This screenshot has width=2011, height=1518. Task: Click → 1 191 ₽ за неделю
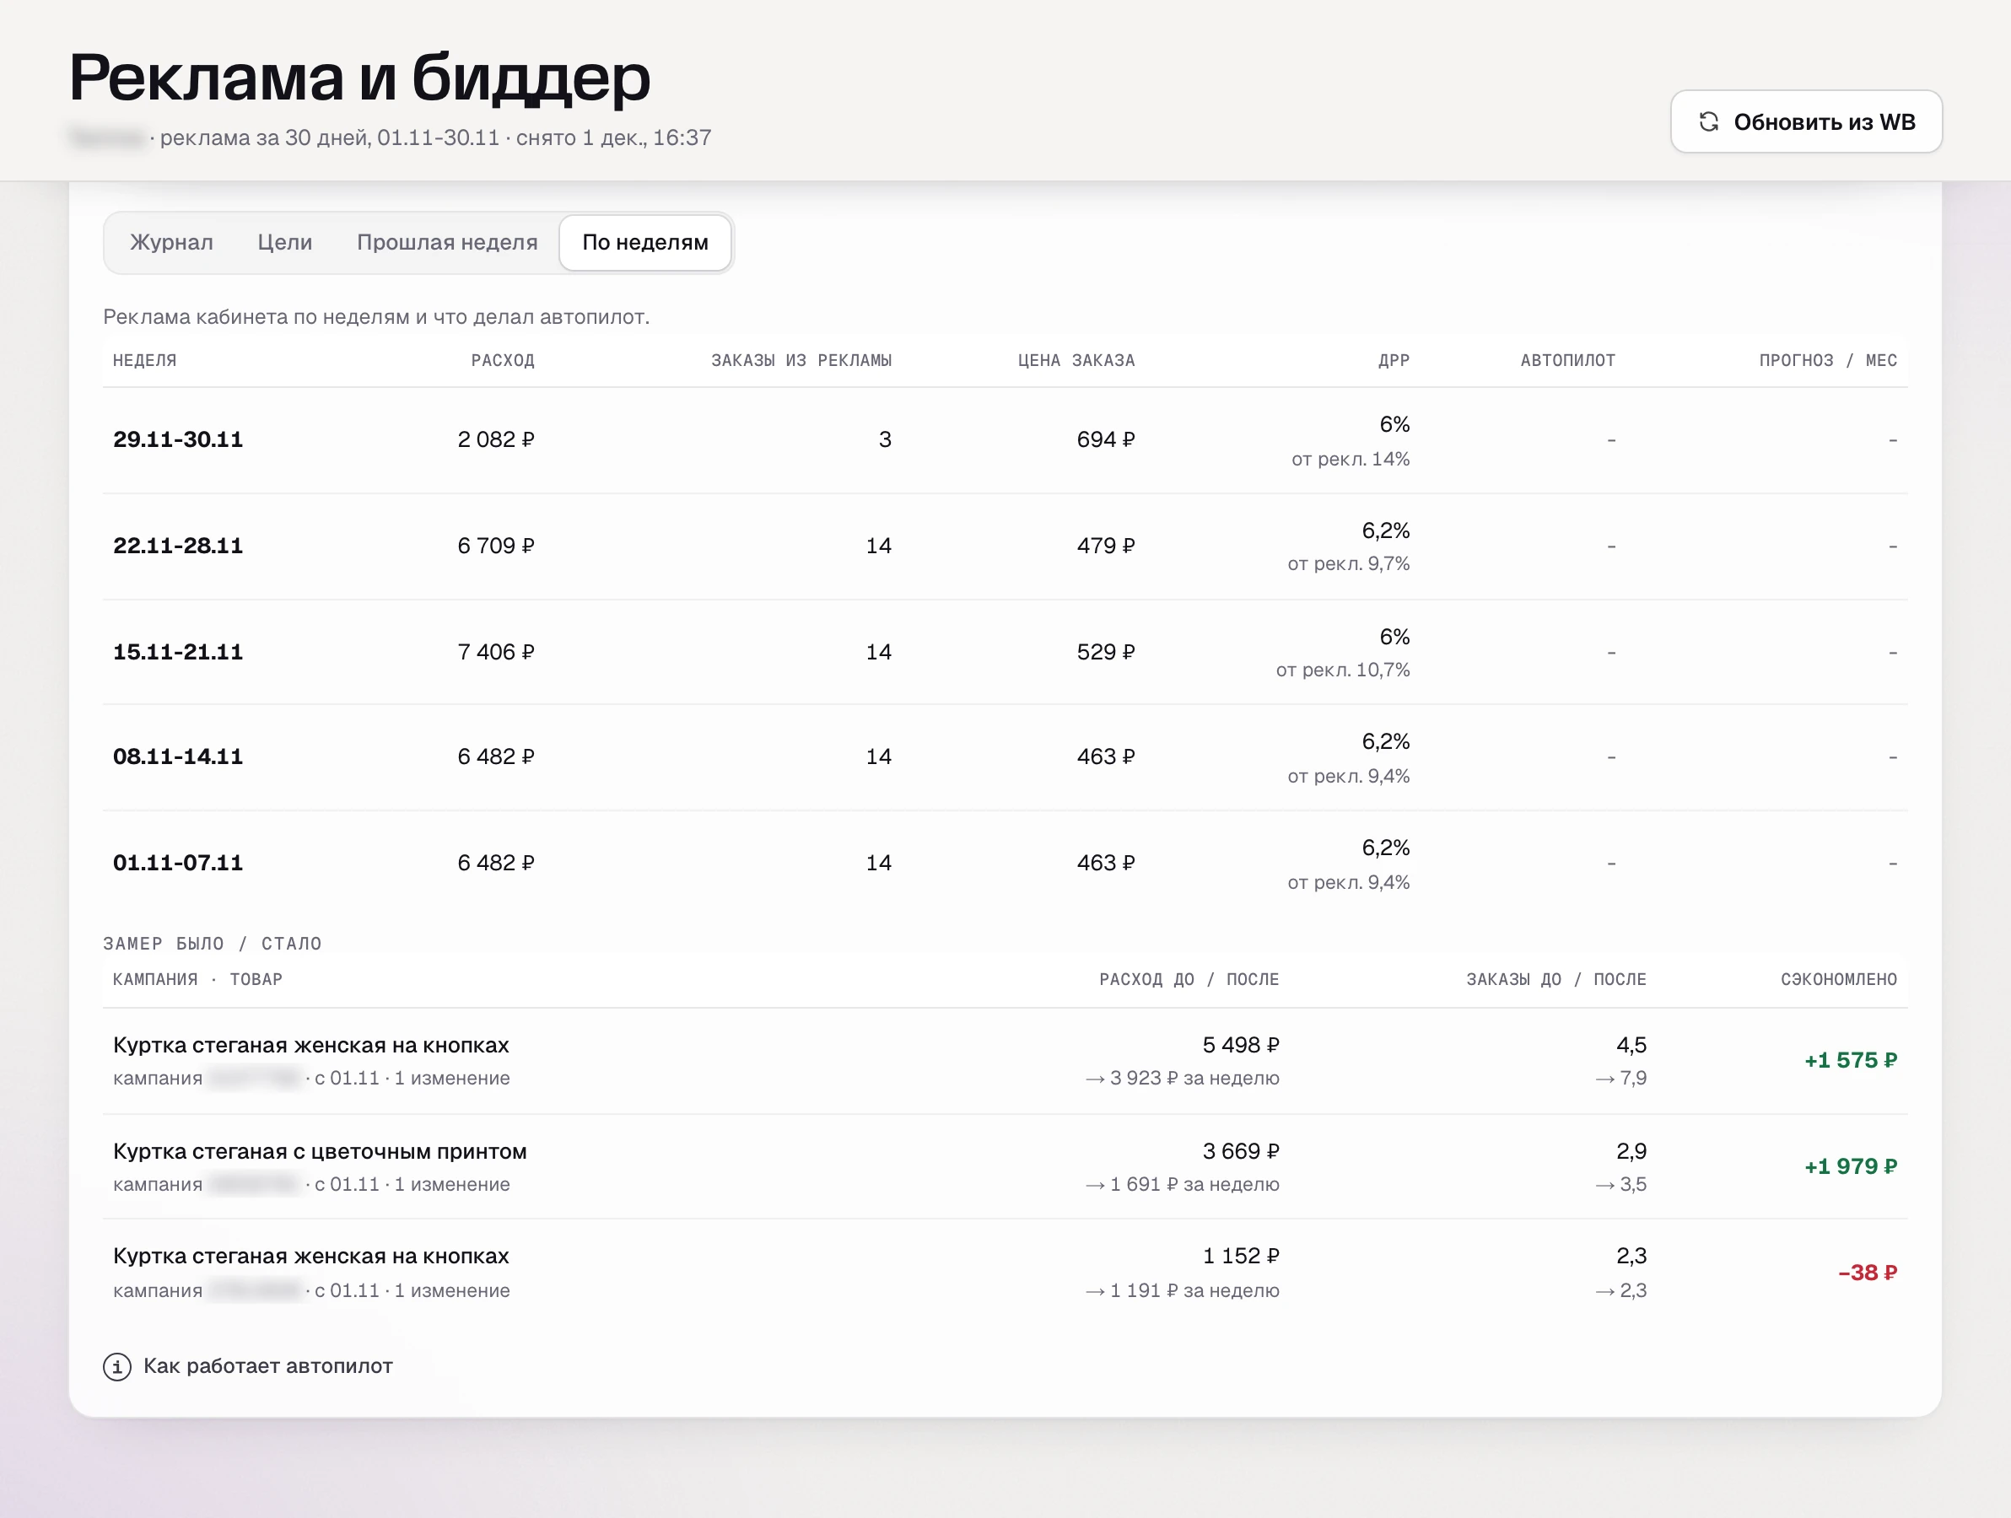pyautogui.click(x=1182, y=1291)
